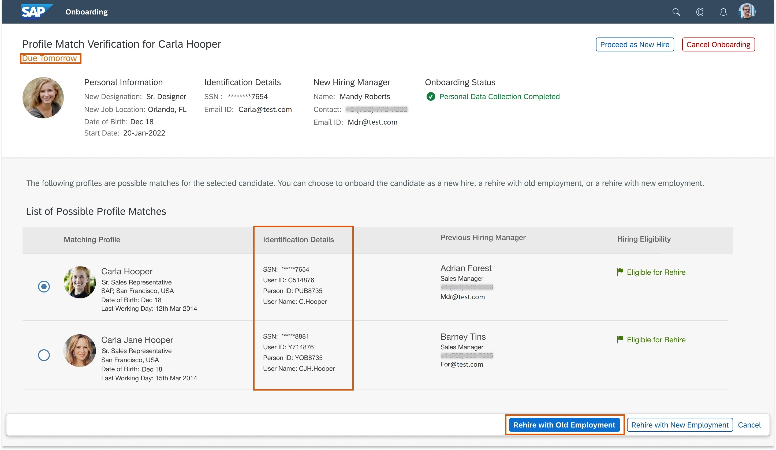Viewport: 776px width, 450px height.
Task: Click the Due Tomorrow badge
Action: pyautogui.click(x=50, y=58)
